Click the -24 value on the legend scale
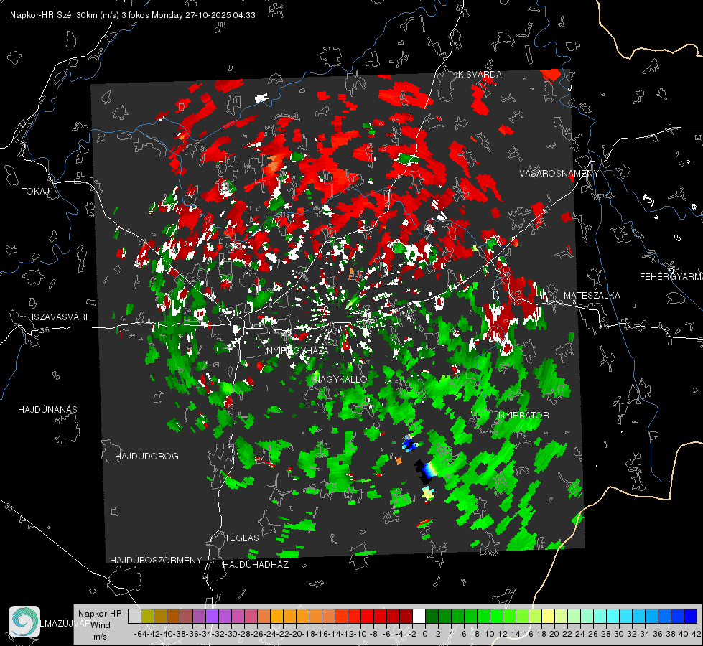This screenshot has height=646, width=703. pos(269,634)
